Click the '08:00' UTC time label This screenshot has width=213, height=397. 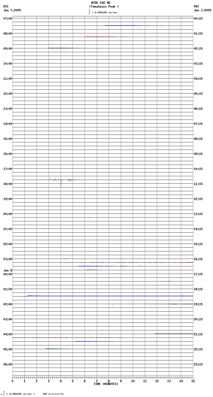[x=8, y=34]
